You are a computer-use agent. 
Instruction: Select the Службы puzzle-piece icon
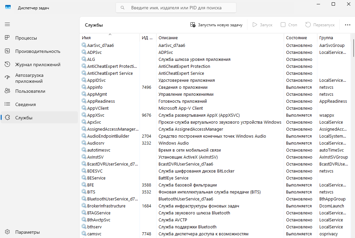7,117
